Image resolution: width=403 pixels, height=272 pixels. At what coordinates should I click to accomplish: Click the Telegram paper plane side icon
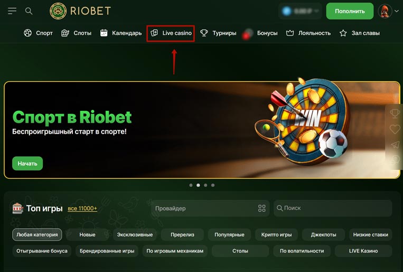click(395, 145)
